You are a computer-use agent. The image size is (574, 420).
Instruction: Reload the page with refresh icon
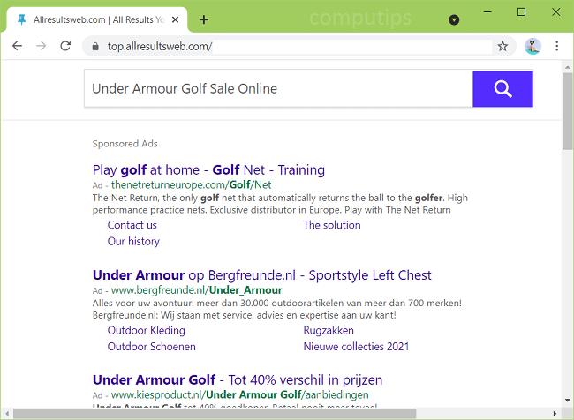65,46
